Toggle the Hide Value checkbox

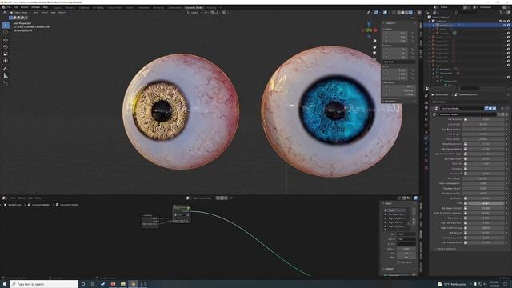pyautogui.click(x=398, y=262)
